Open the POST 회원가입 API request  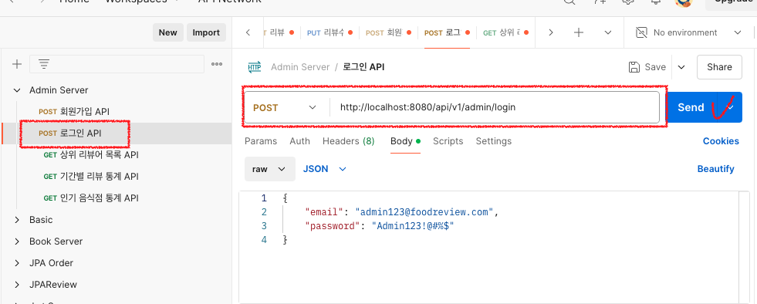click(74, 111)
